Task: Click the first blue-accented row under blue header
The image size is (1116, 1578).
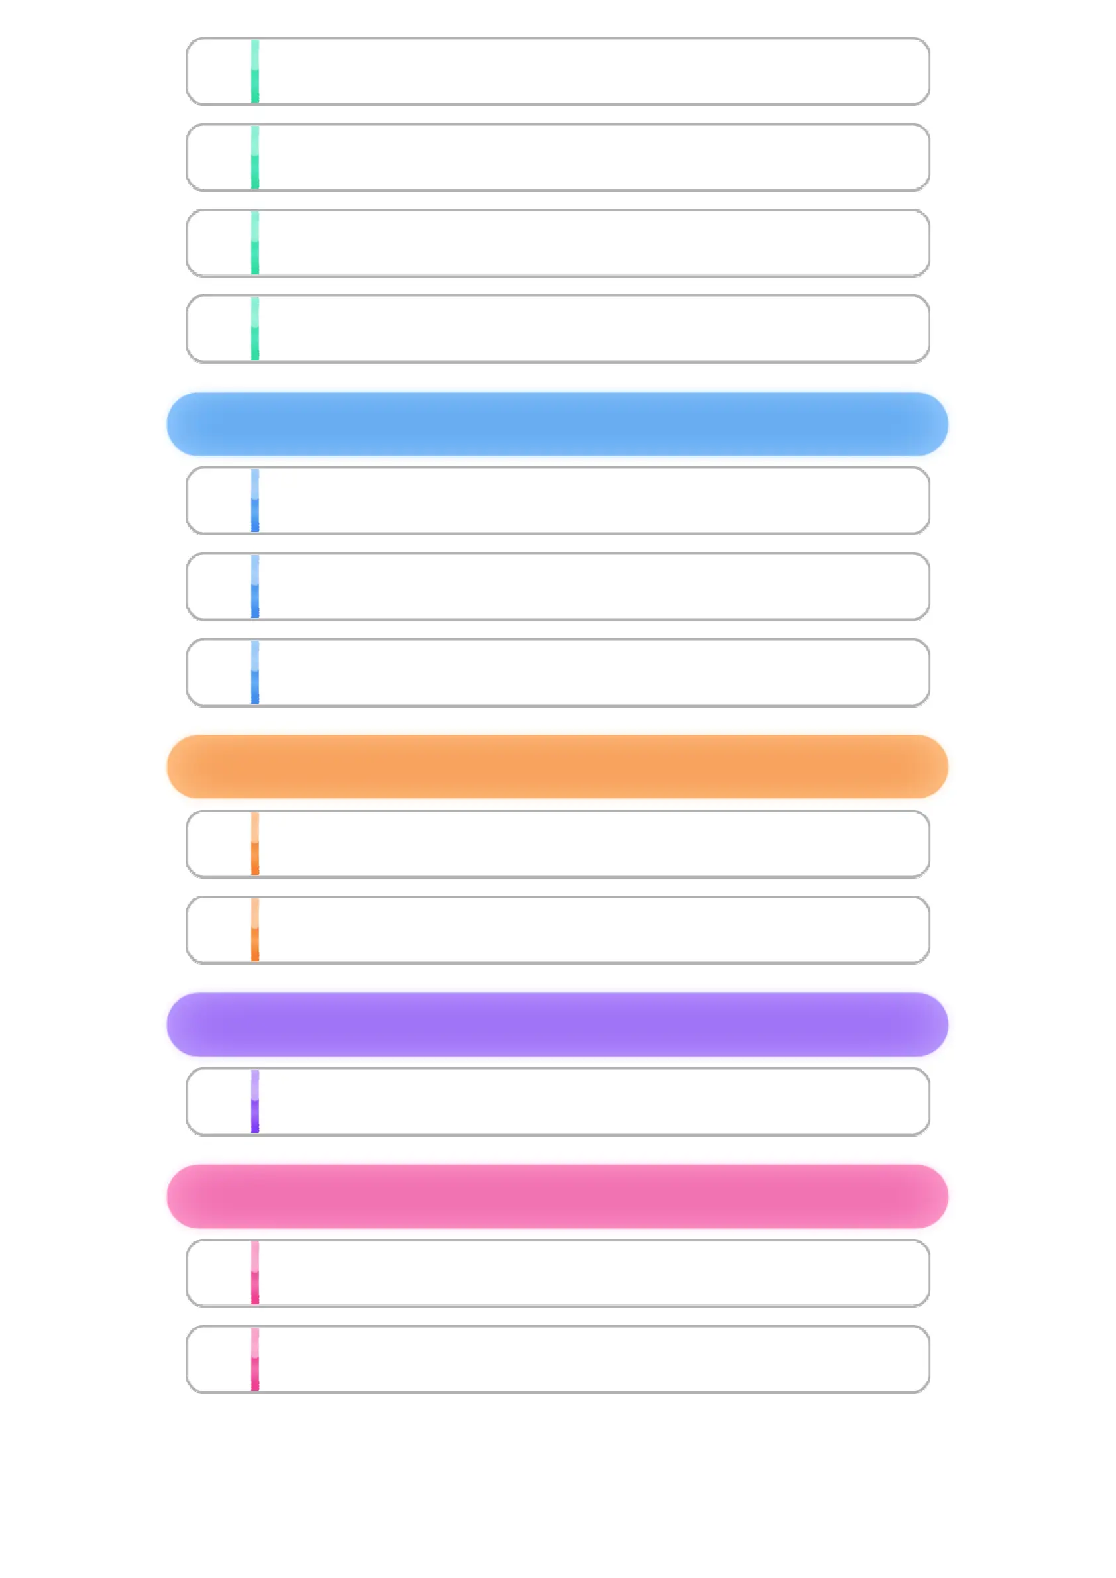Action: tap(557, 501)
